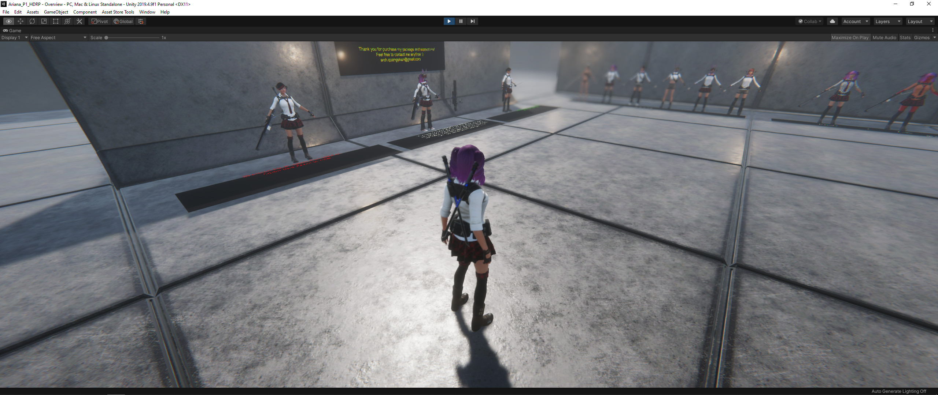
Task: Toggle Mute Audio
Action: [x=884, y=37]
